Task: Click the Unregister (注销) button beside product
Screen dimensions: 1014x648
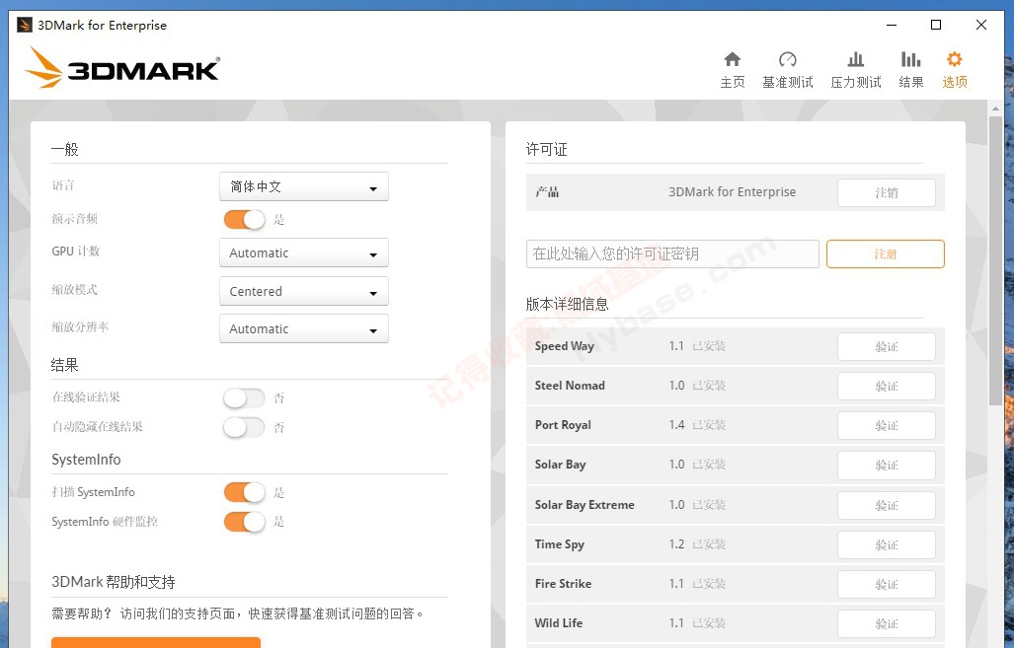Action: 886,193
